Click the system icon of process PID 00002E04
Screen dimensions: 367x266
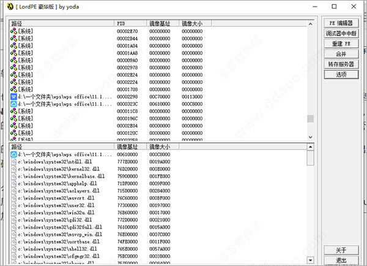(x=13, y=126)
